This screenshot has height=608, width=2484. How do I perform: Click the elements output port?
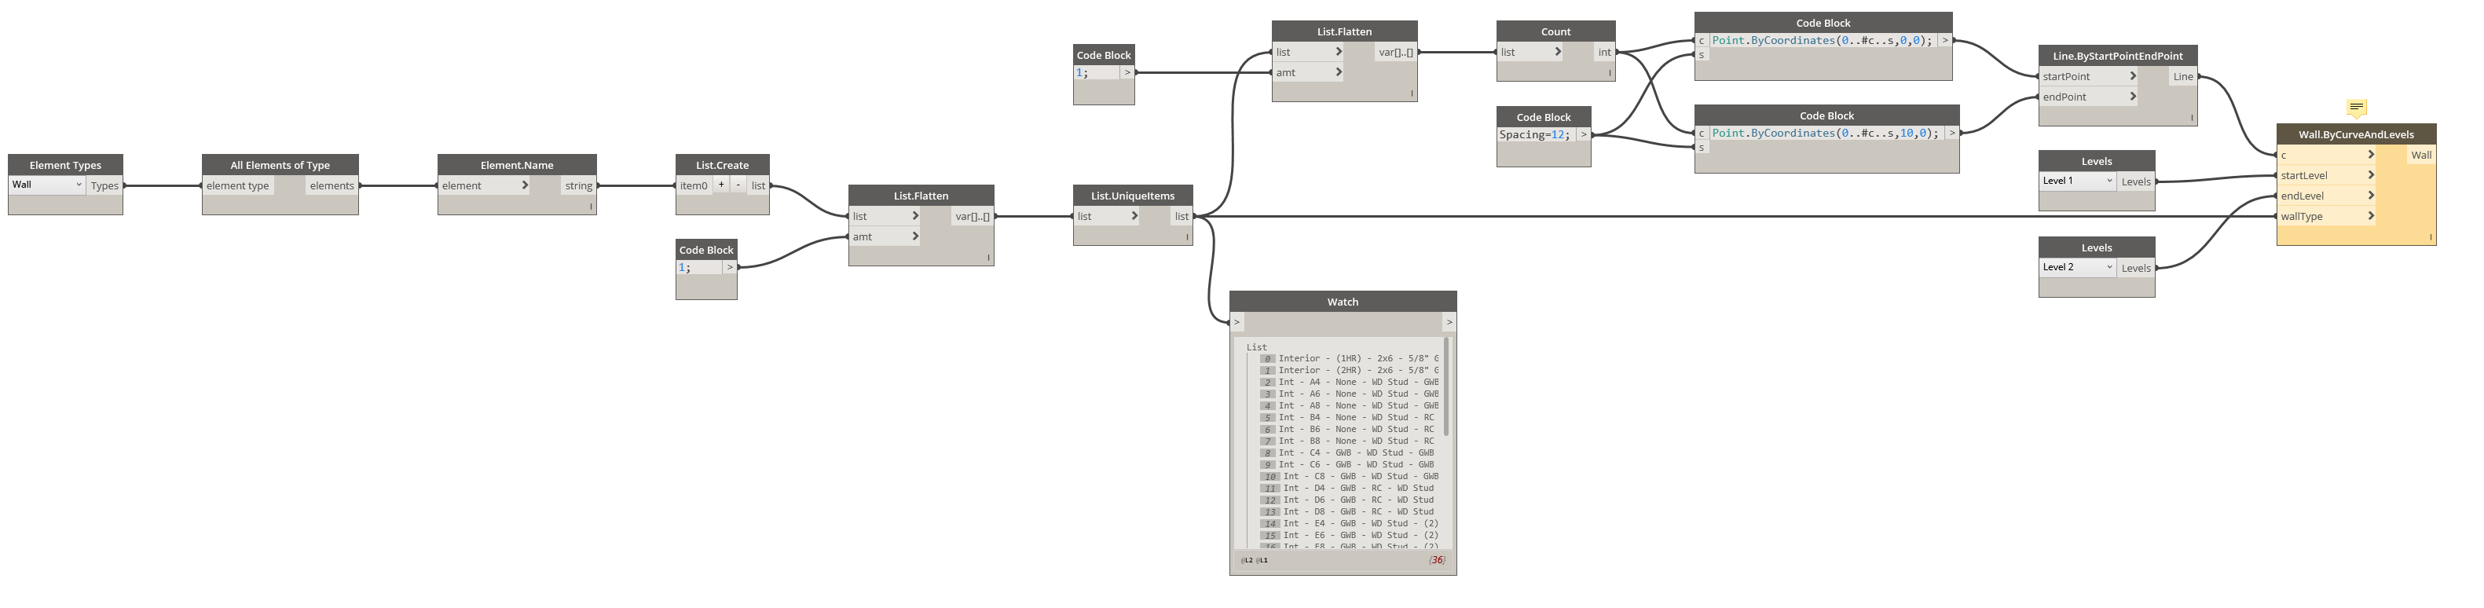coord(332,186)
